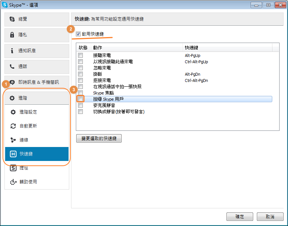Screen dimensions: 288x226
Task: Click the lock icon beside 隱私
Action: point(12,35)
